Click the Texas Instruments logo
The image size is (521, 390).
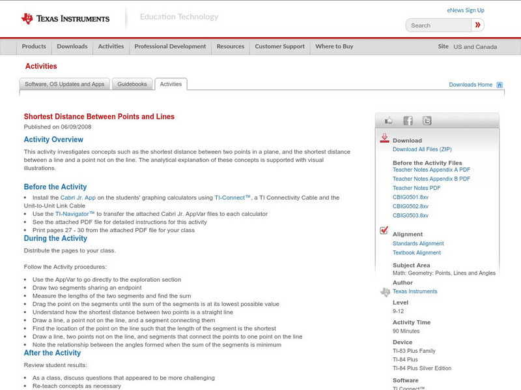pyautogui.click(x=66, y=19)
